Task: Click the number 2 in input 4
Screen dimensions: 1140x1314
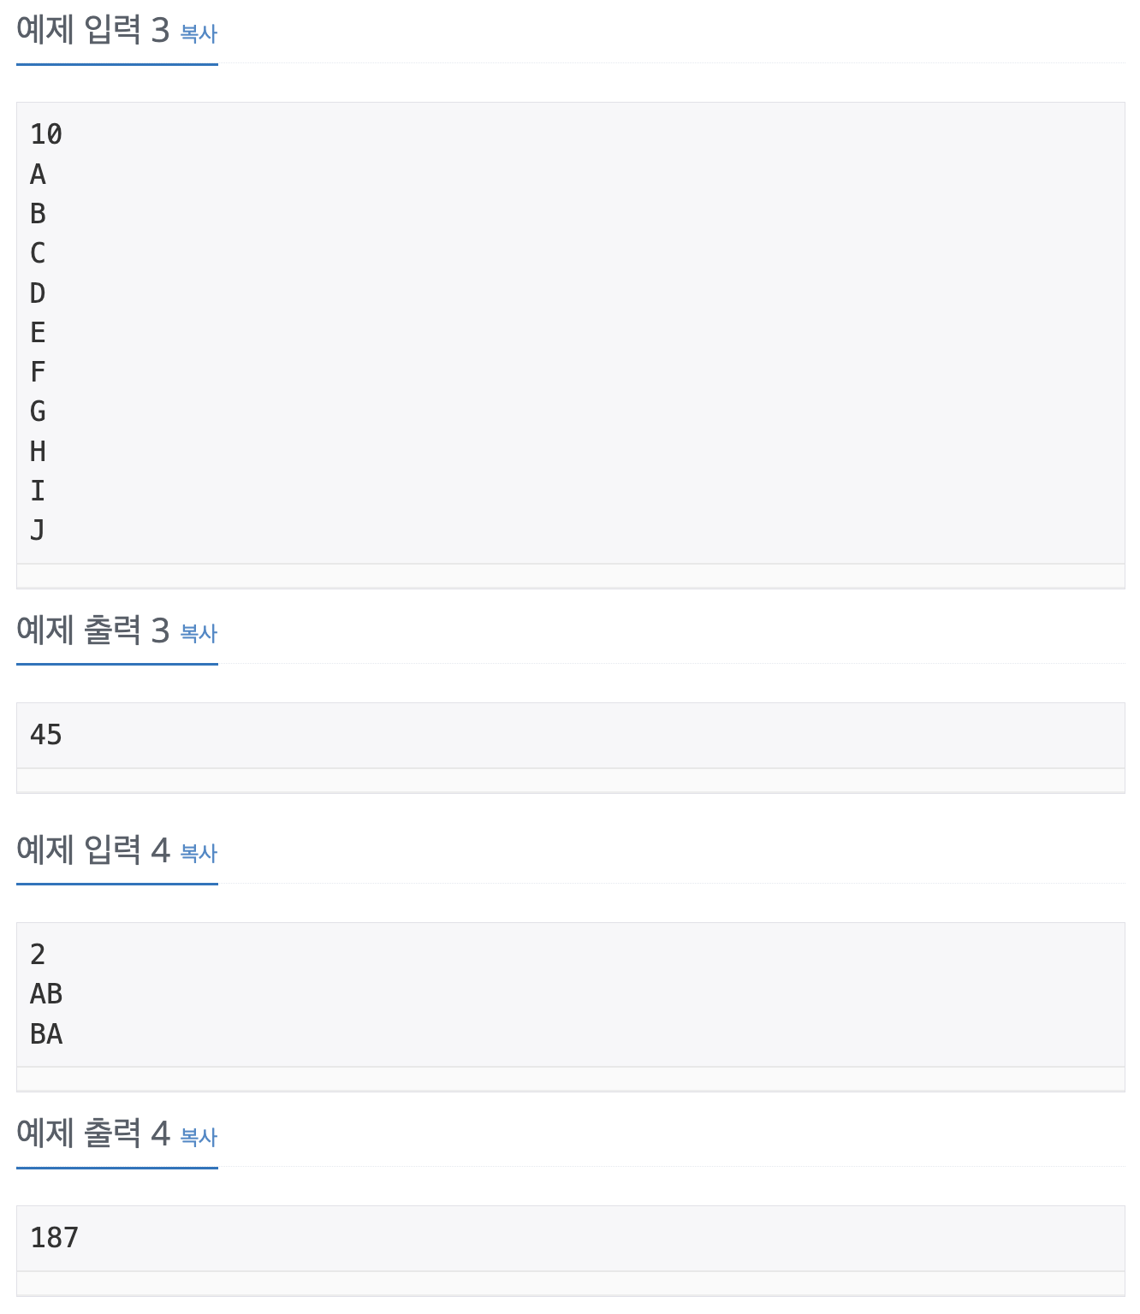Action: pos(38,955)
